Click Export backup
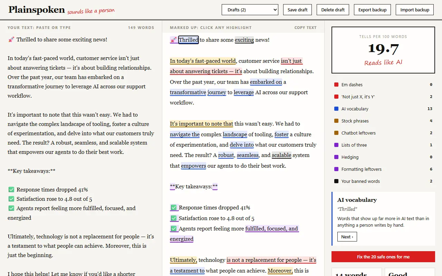 [372, 10]
